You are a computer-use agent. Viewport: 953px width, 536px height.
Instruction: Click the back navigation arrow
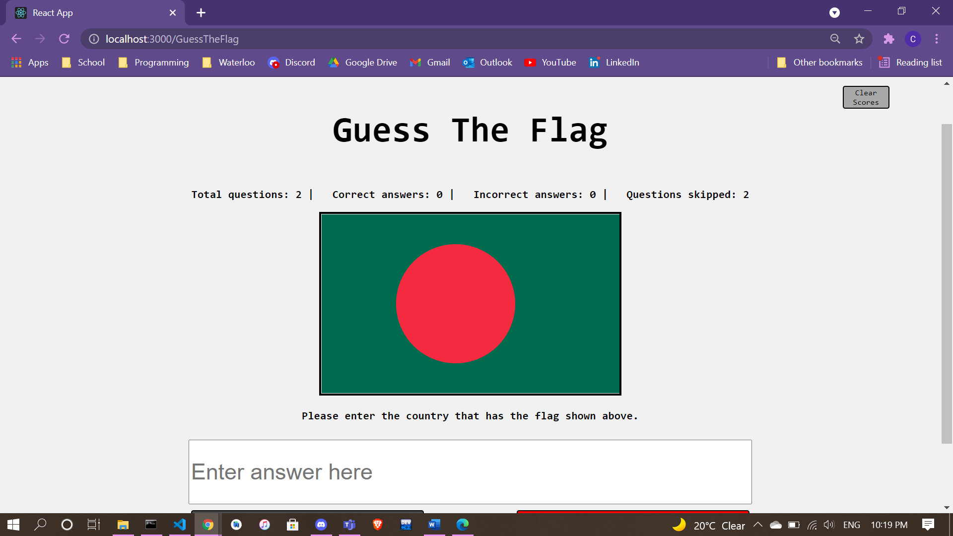click(x=16, y=39)
